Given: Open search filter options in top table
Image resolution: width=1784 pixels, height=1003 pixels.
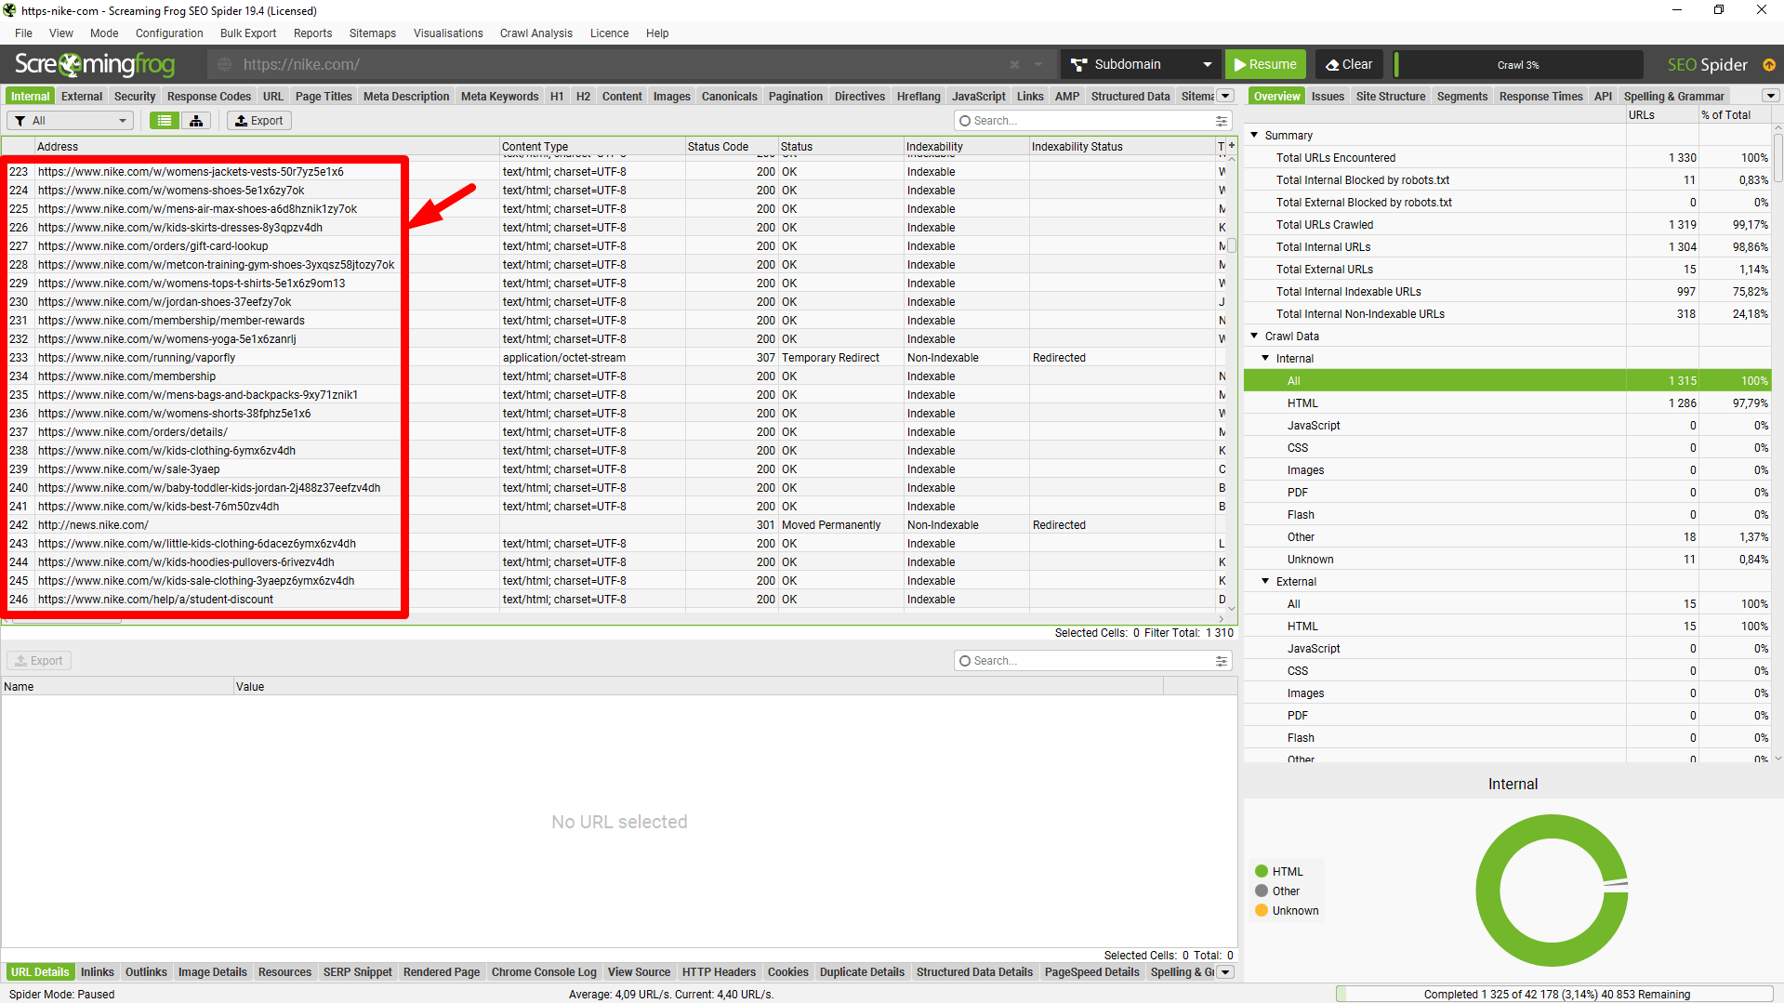Looking at the screenshot, I should 1222,121.
